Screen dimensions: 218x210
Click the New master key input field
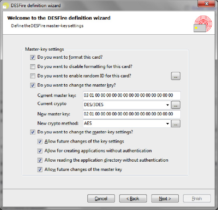[132, 114]
